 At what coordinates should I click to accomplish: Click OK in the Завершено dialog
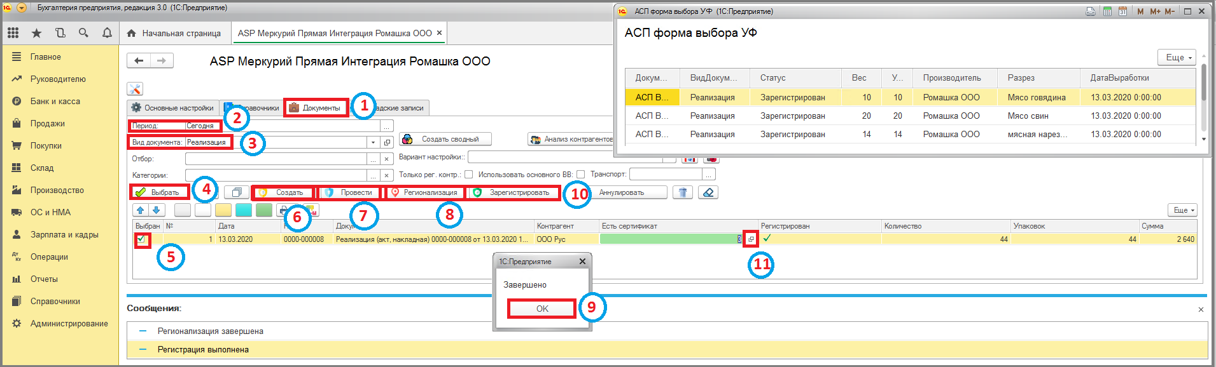(542, 309)
